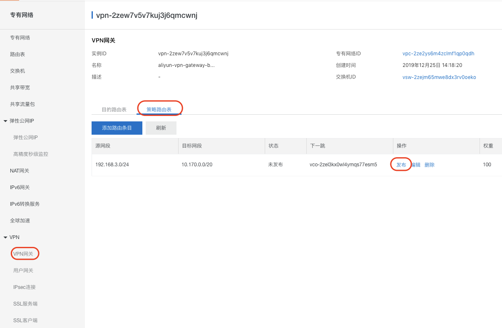The image size is (502, 328).
Task: Open IPsec连接 sidebar item
Action: click(x=25, y=287)
